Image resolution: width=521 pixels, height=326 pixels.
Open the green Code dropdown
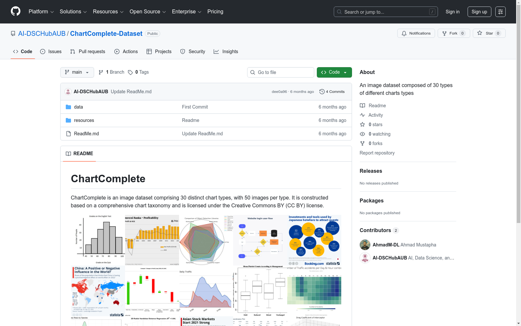(x=334, y=72)
